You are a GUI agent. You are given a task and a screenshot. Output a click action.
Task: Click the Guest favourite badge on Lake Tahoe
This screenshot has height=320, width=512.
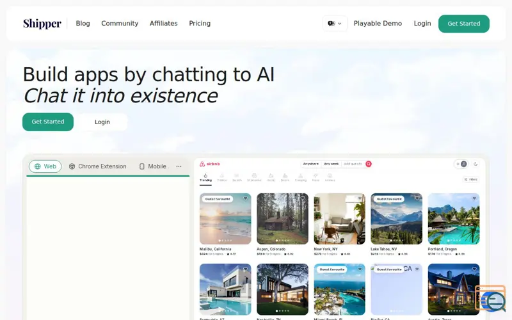389,199
